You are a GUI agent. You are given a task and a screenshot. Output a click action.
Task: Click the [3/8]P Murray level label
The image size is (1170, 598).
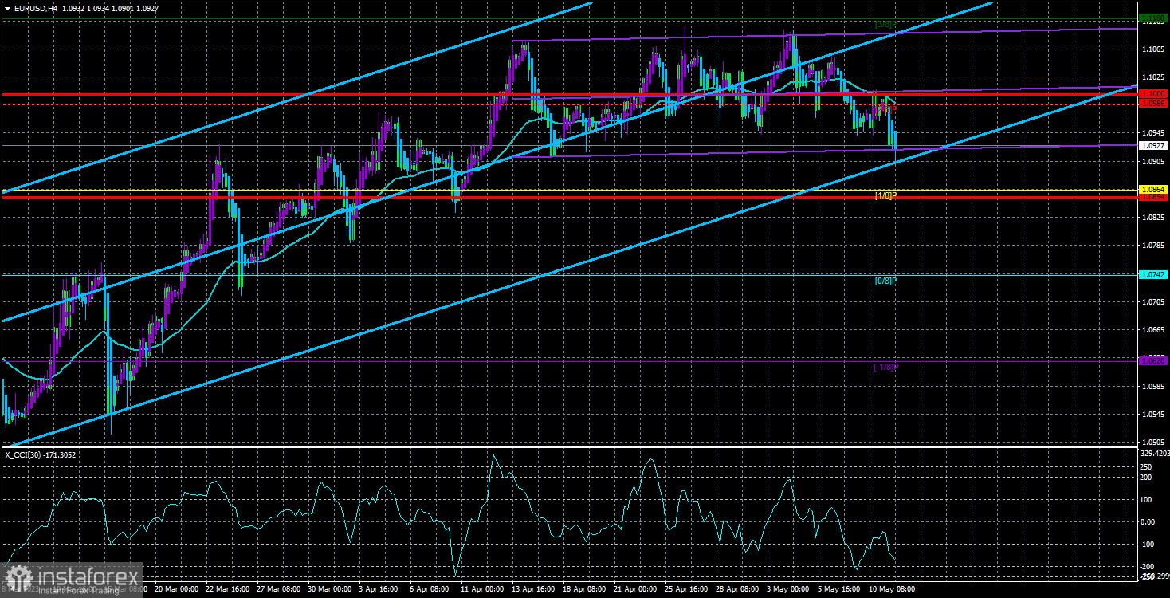885,24
